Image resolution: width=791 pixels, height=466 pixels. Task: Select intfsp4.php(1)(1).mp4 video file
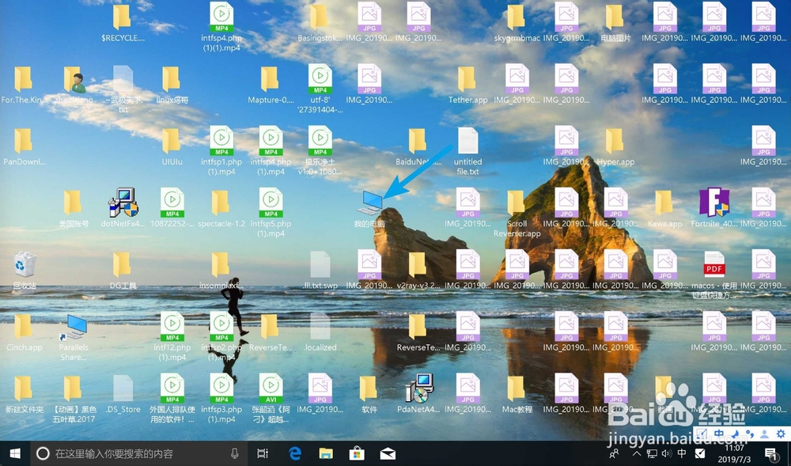(222, 27)
